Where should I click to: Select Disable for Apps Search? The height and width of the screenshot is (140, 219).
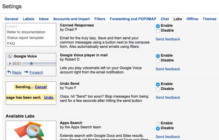[158, 128]
